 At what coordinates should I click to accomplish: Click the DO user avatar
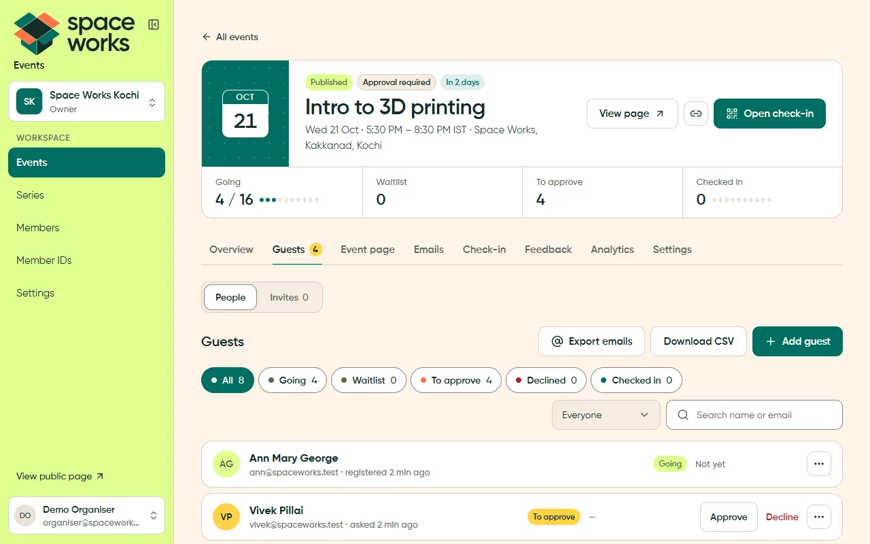25,515
